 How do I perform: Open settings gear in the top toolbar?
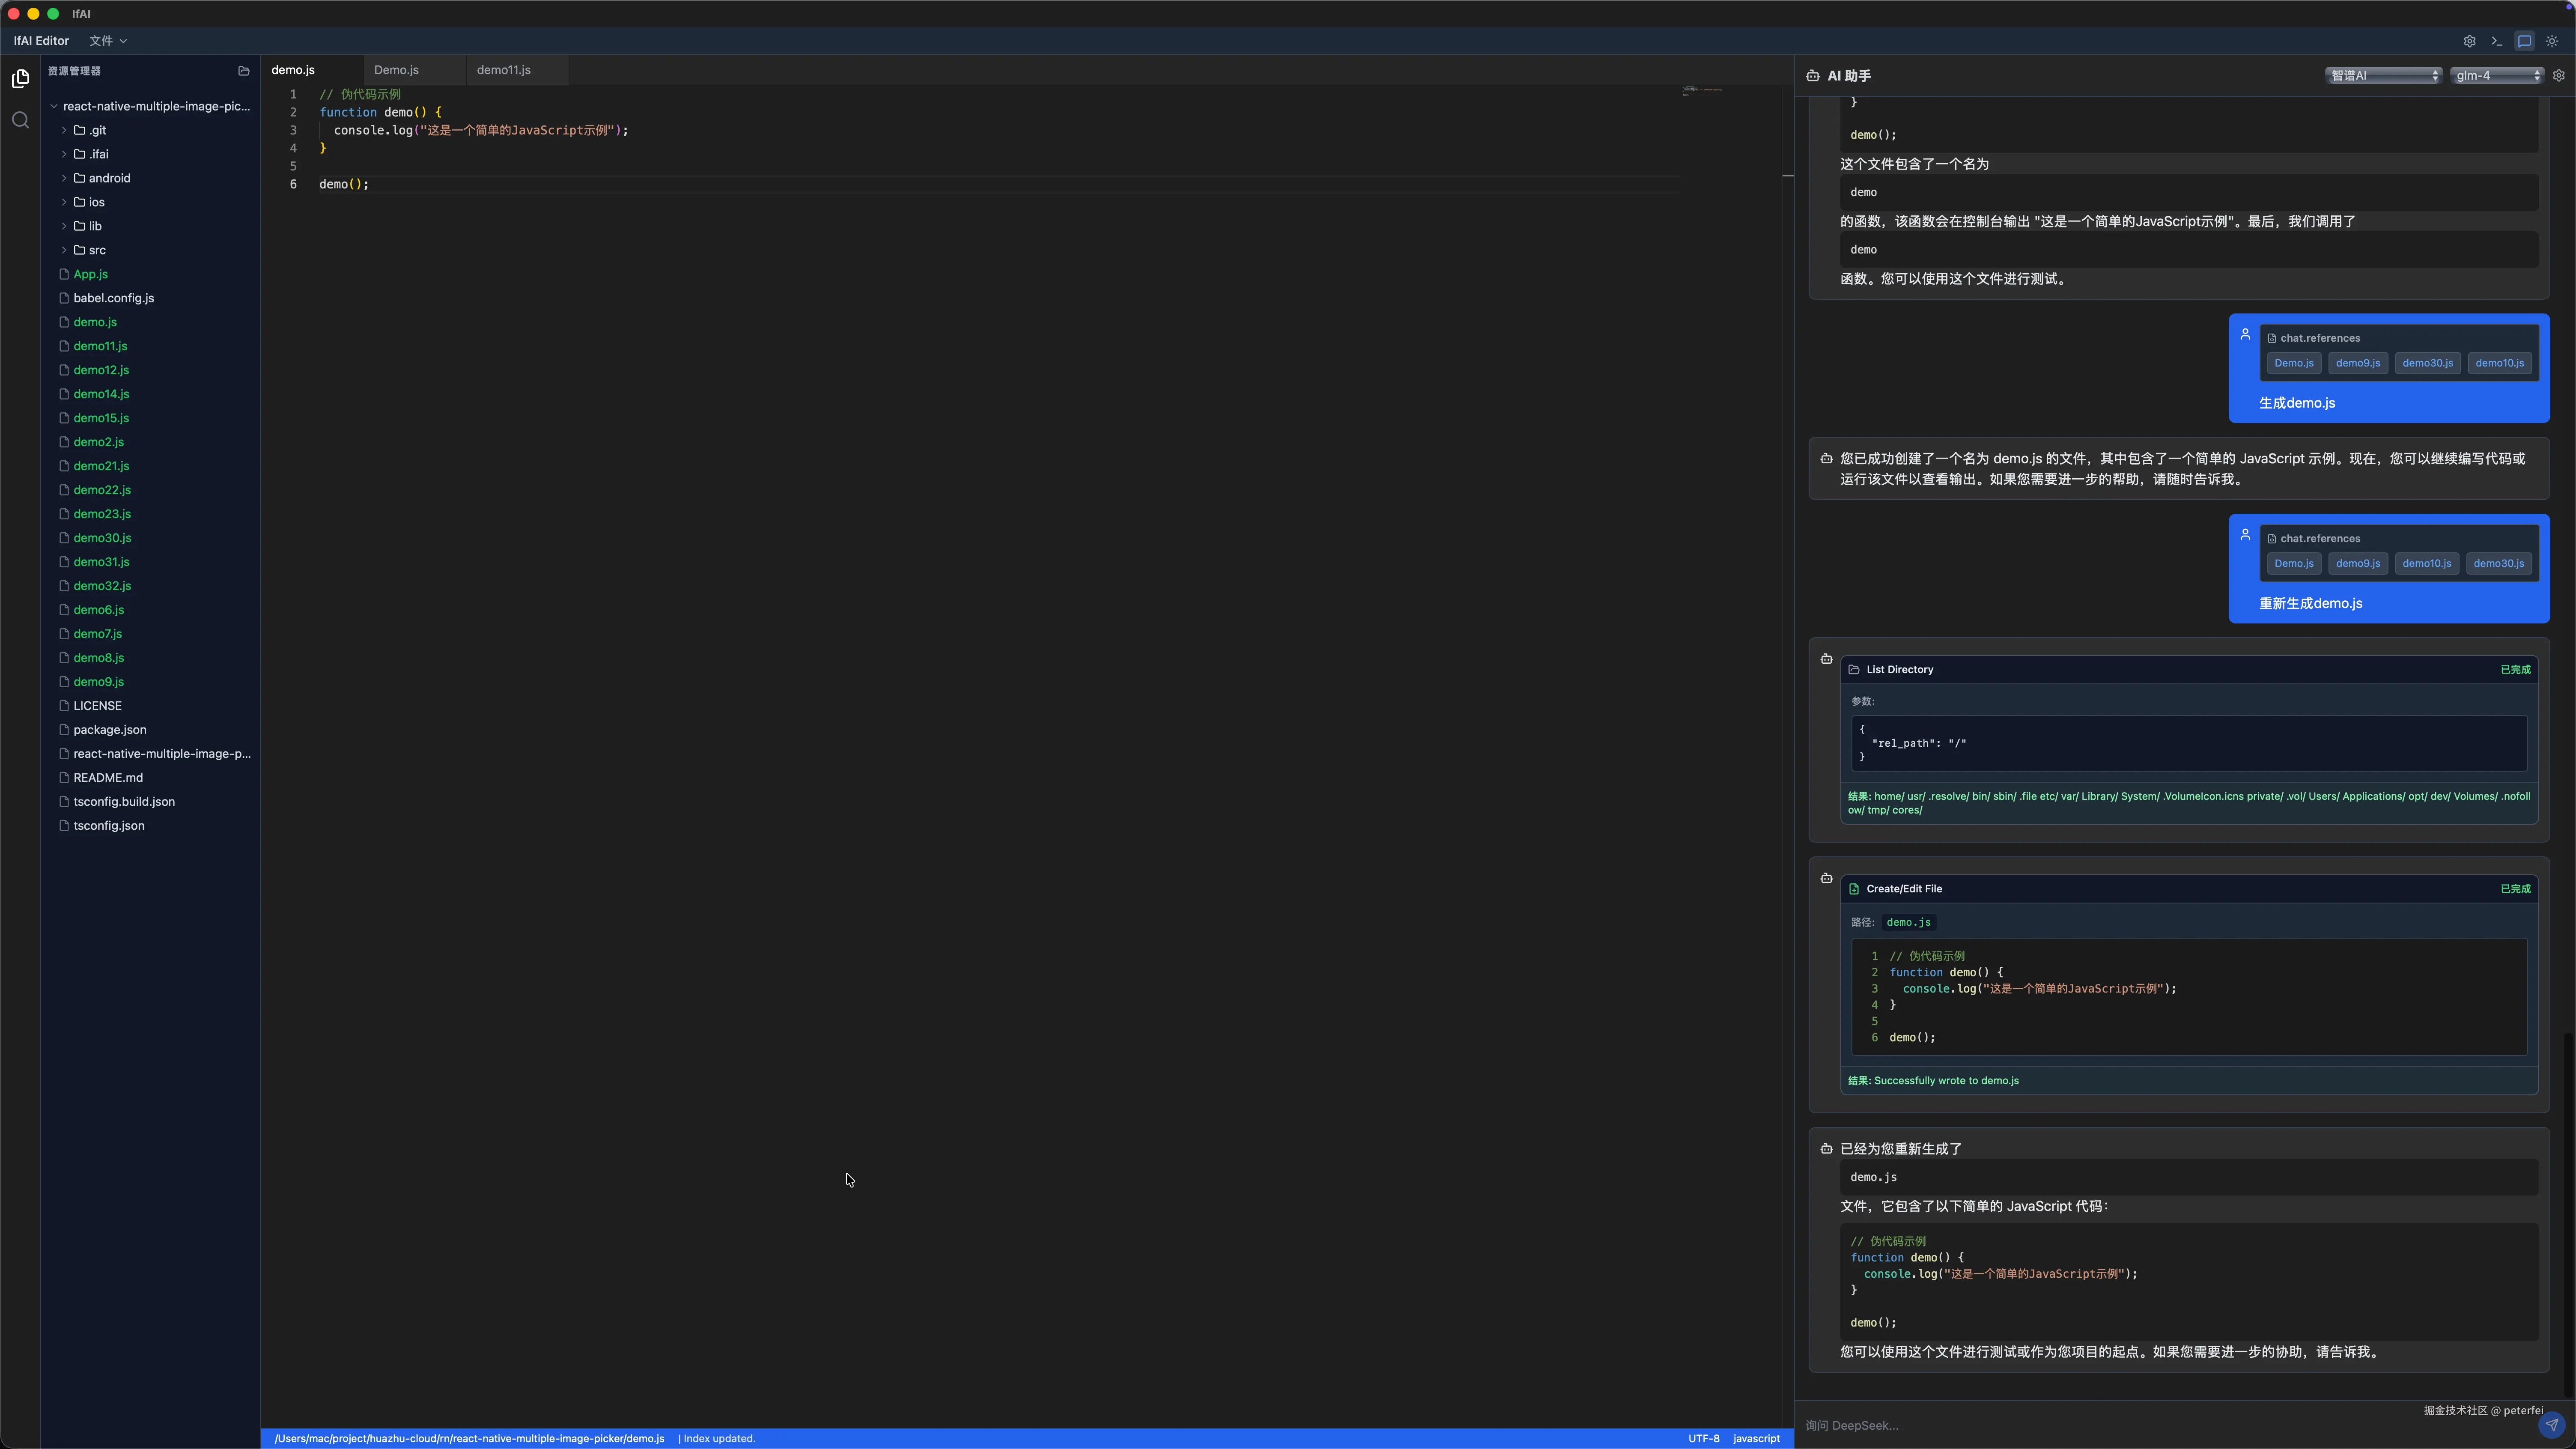(2469, 41)
